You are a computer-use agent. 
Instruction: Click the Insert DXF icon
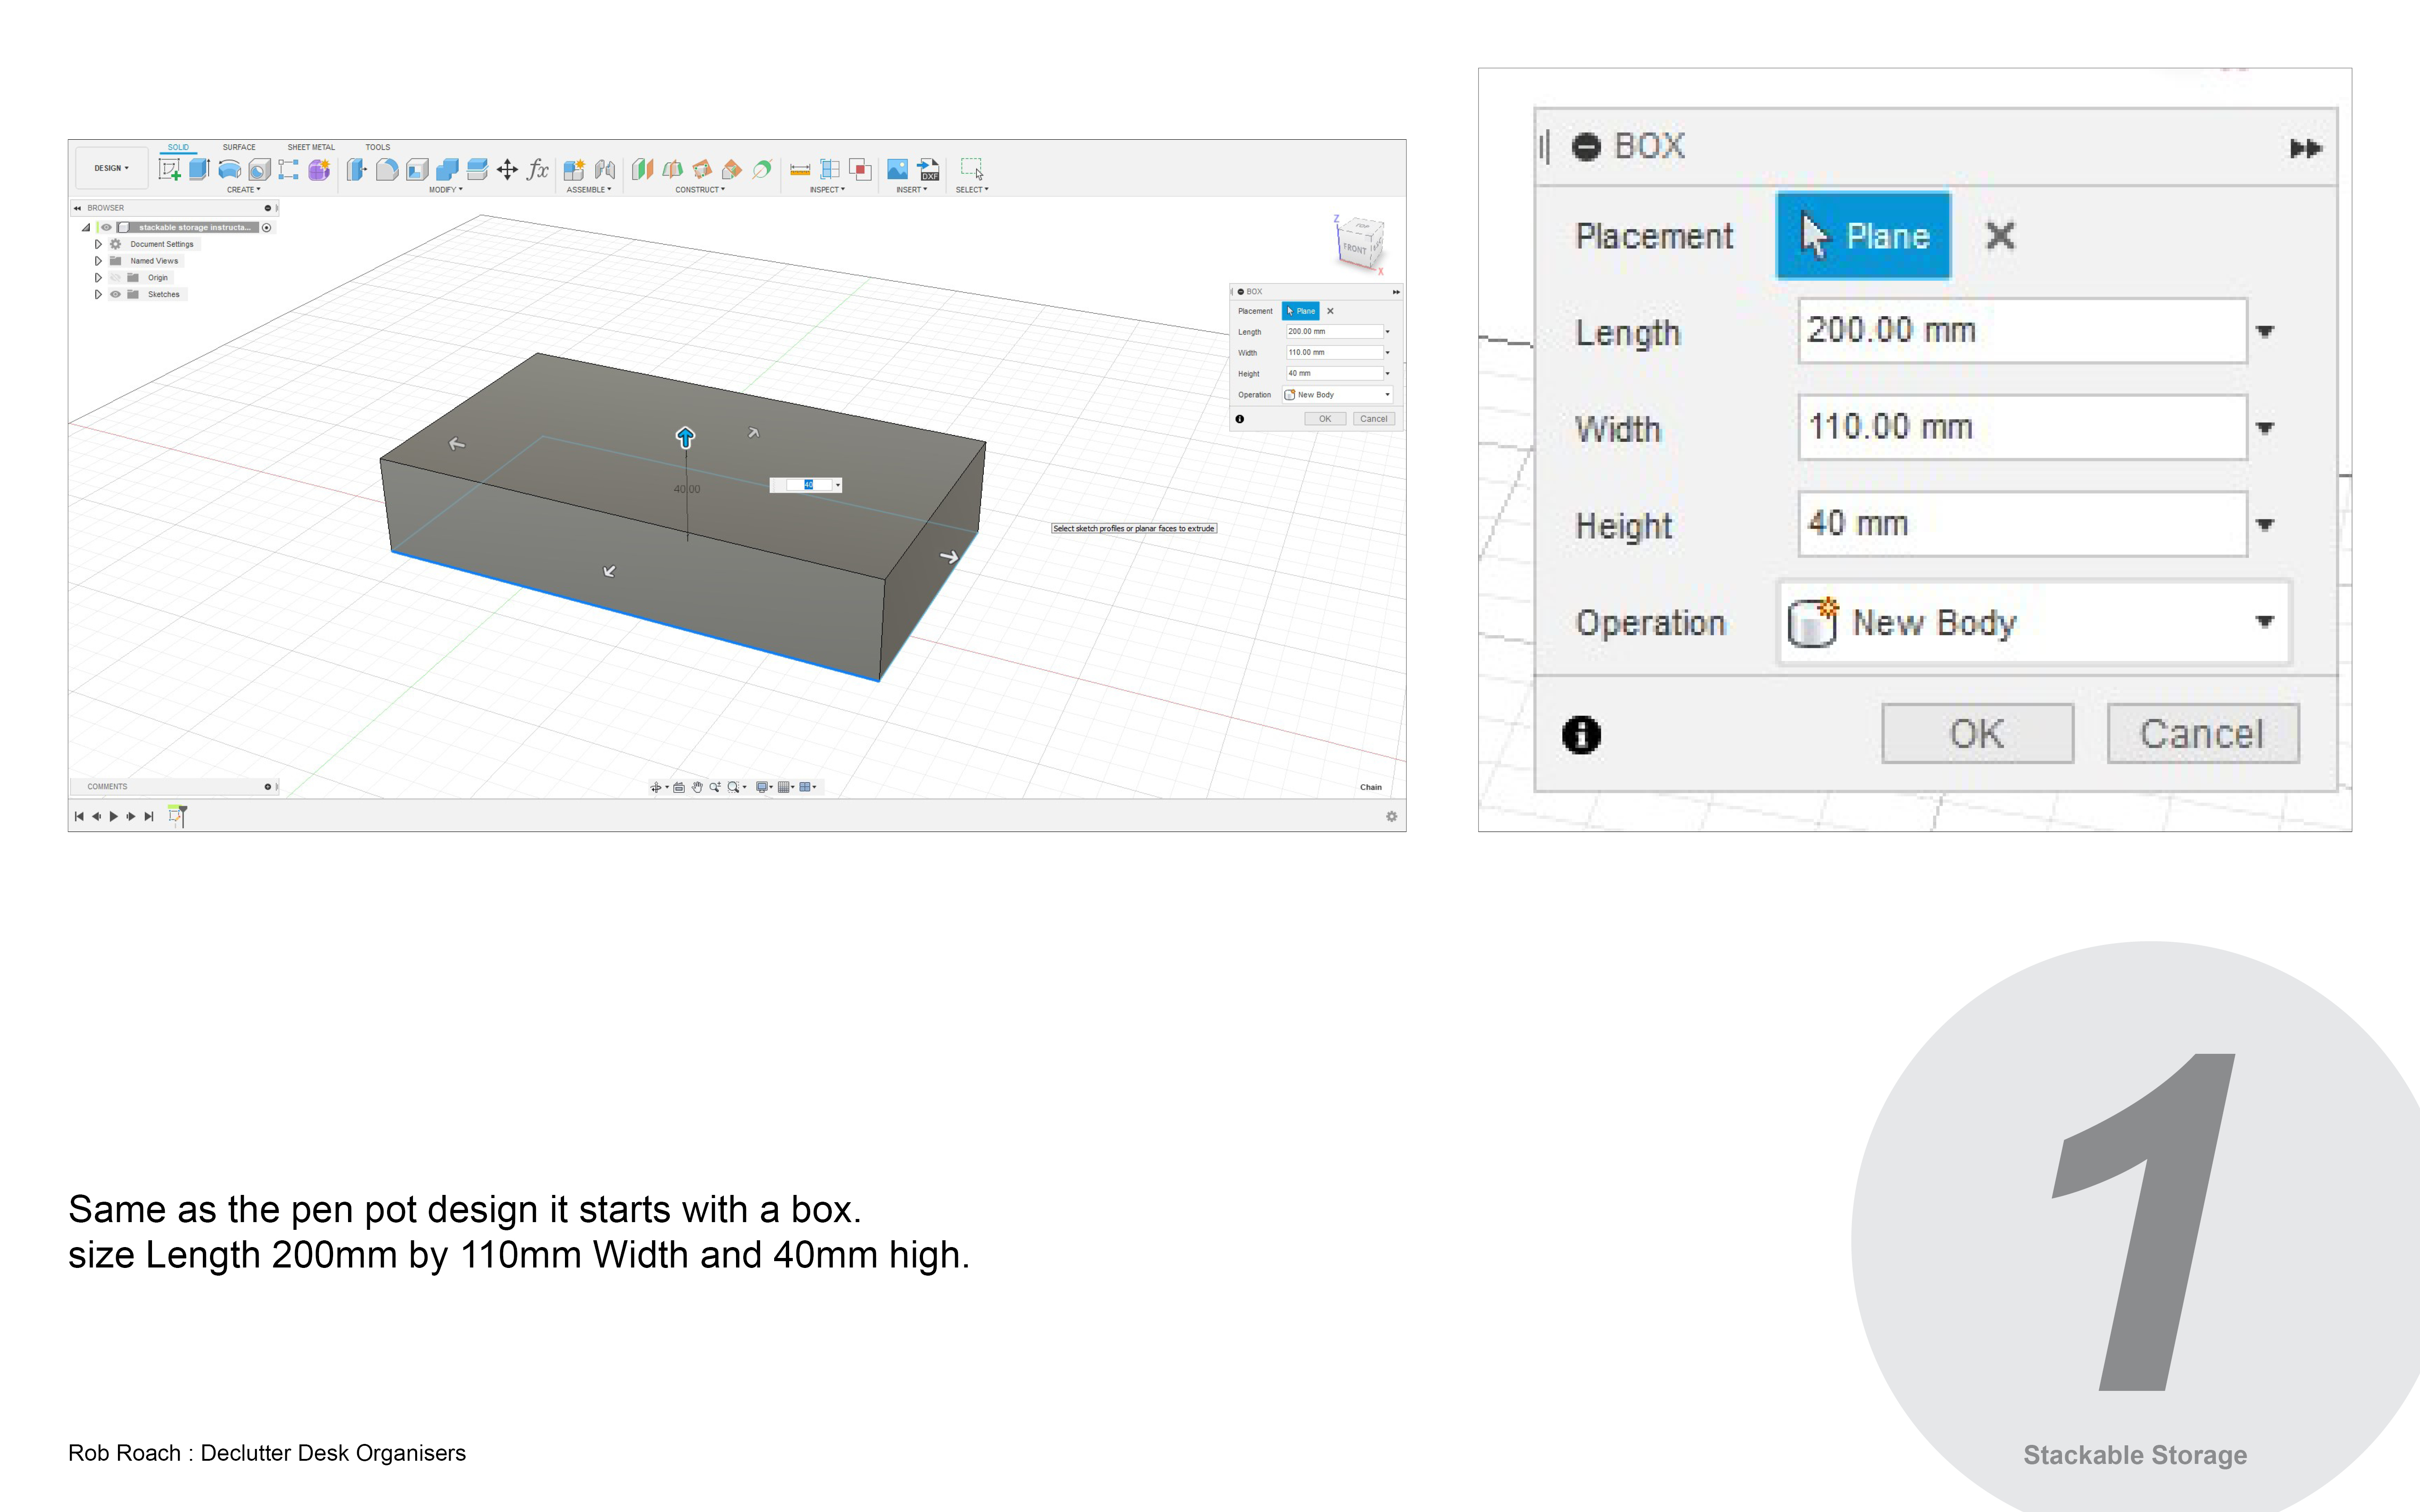tap(929, 169)
